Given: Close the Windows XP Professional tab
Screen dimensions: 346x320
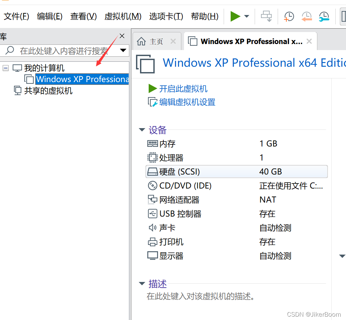Looking at the screenshot, I should pyautogui.click(x=309, y=41).
